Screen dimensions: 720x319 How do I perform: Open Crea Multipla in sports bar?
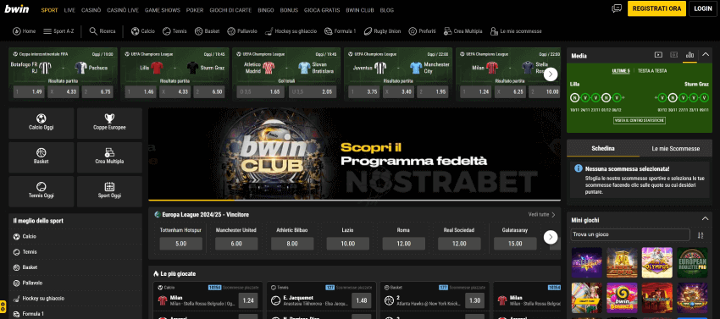pos(462,31)
